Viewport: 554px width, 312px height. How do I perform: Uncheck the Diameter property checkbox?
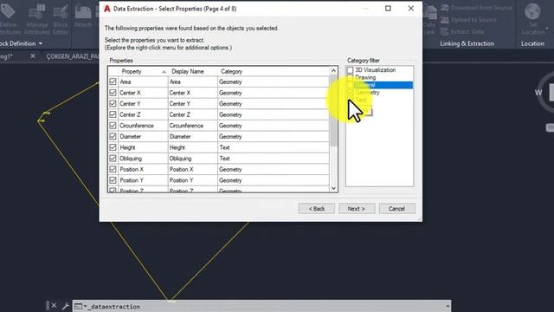tap(113, 136)
